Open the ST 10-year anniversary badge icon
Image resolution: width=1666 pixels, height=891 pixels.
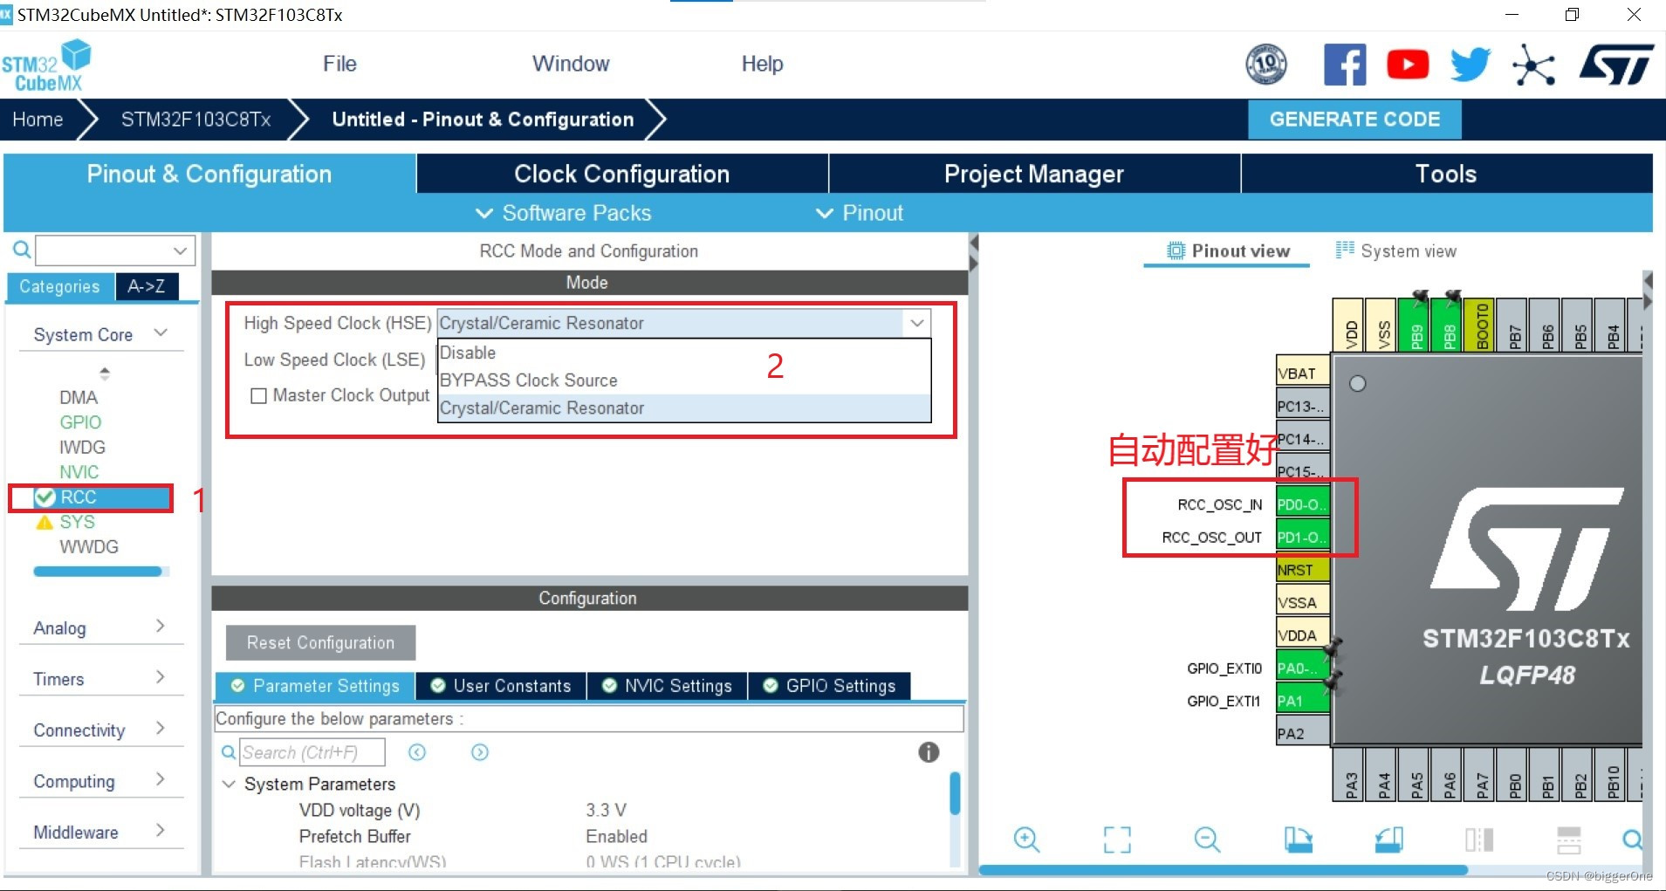coord(1265,64)
